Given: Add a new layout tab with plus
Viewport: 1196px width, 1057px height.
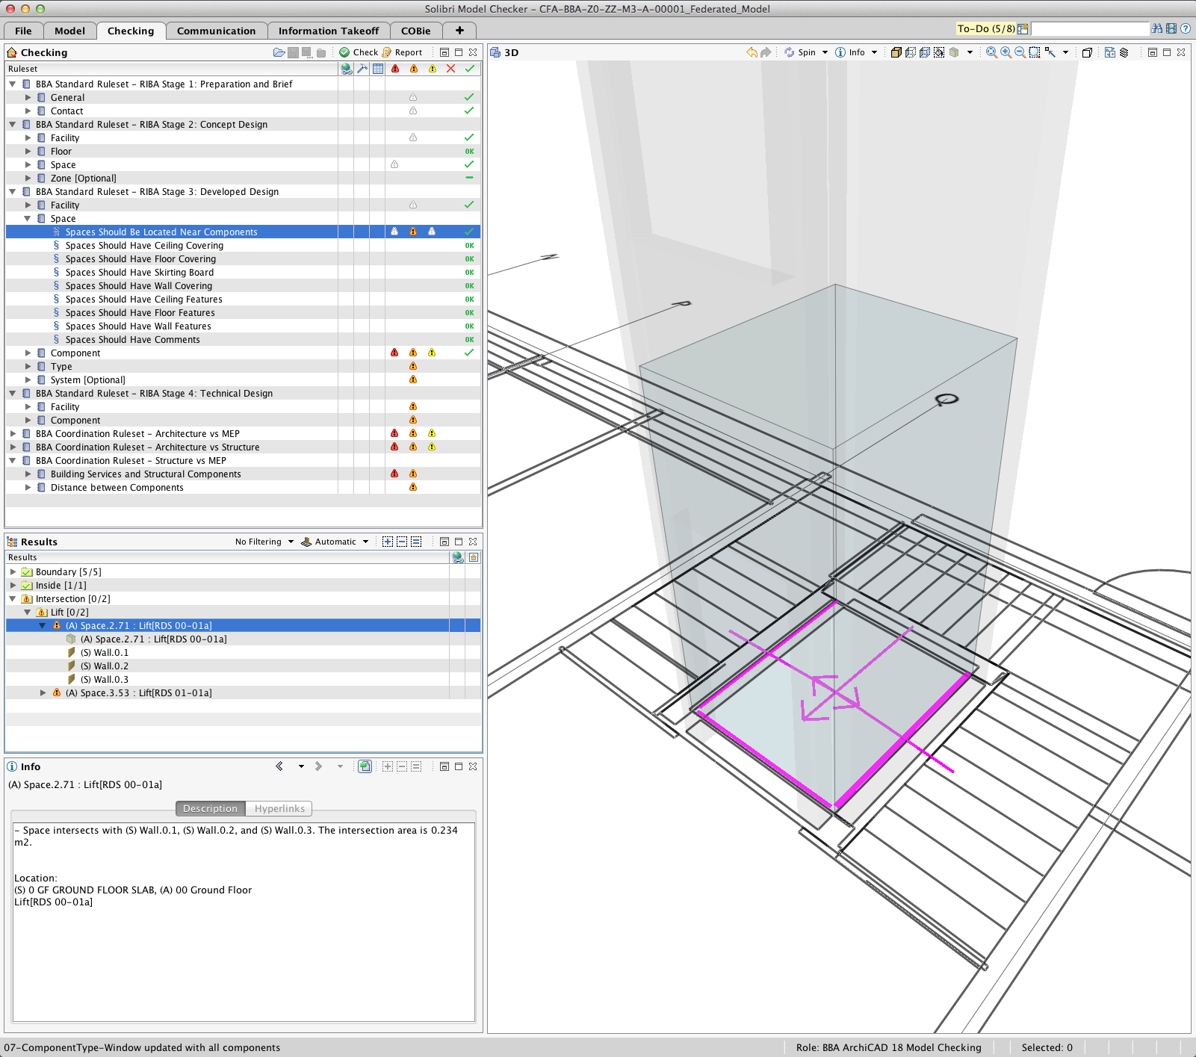Looking at the screenshot, I should pos(459,31).
